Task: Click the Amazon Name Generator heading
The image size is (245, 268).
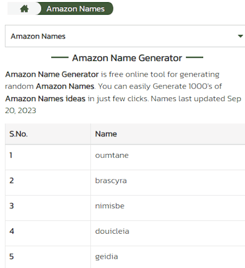Action: tap(127, 58)
